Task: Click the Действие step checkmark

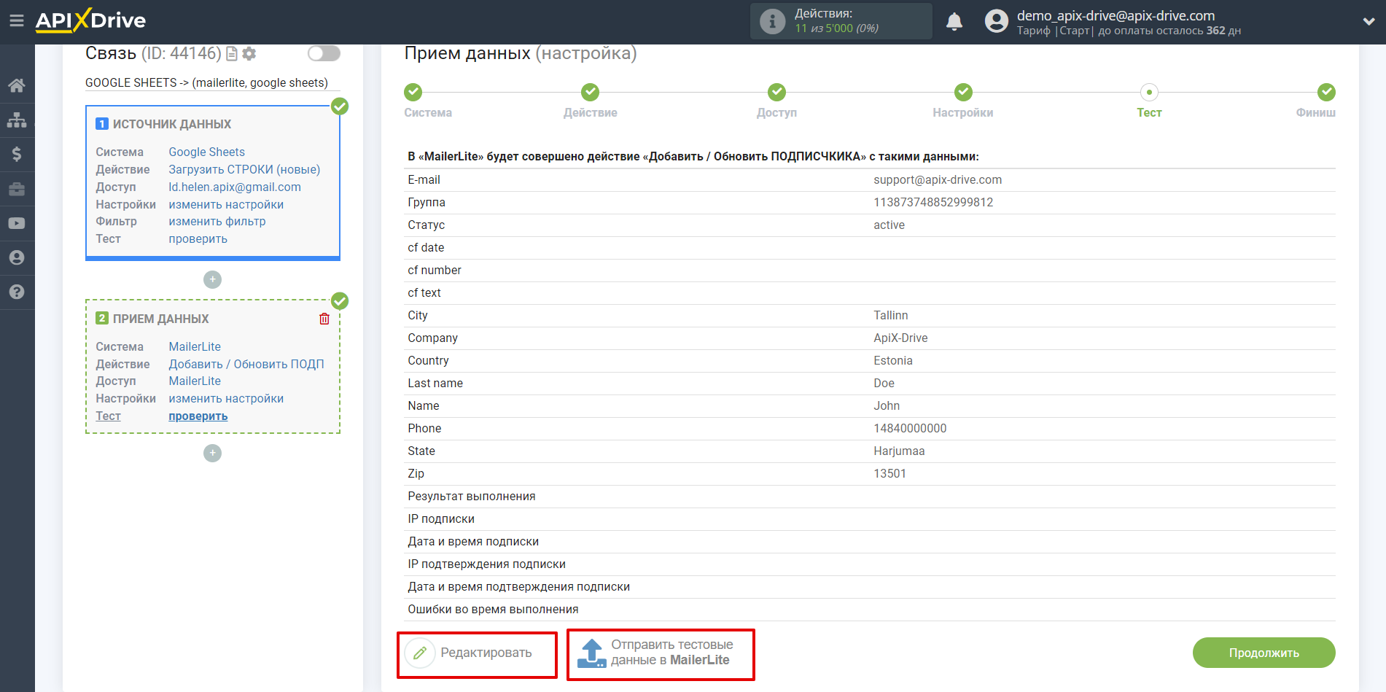Action: tap(591, 92)
